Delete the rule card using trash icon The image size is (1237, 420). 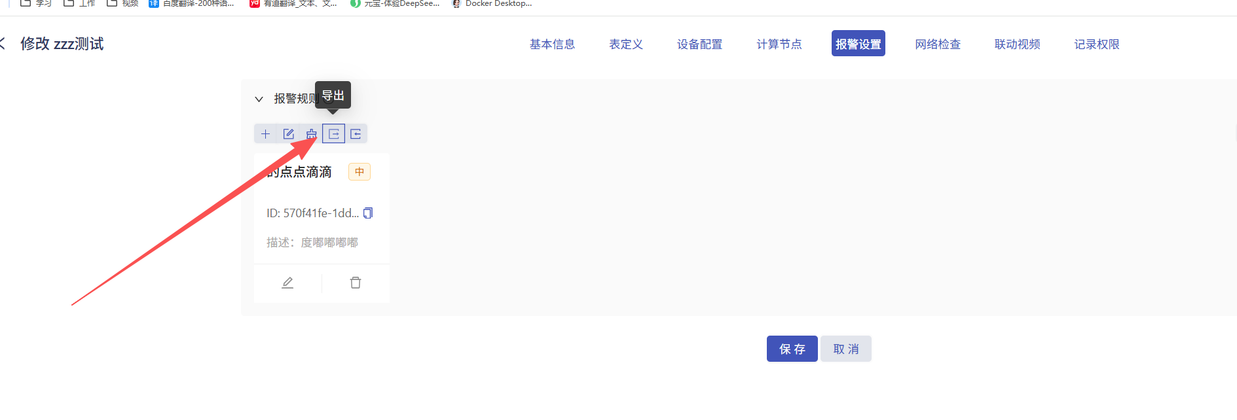click(356, 283)
